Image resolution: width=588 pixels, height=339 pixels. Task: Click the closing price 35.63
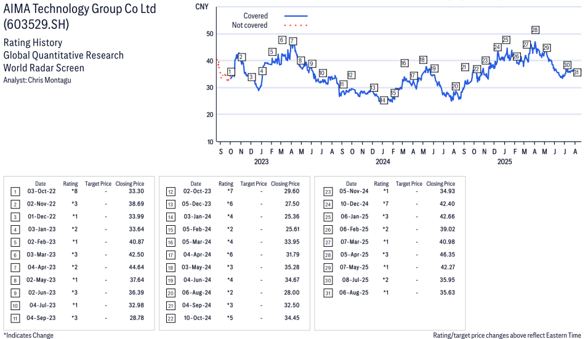[448, 293]
